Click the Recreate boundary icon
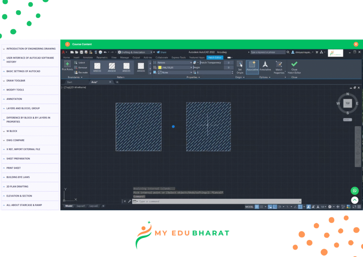The height and width of the screenshot is (257, 363). 76,72
